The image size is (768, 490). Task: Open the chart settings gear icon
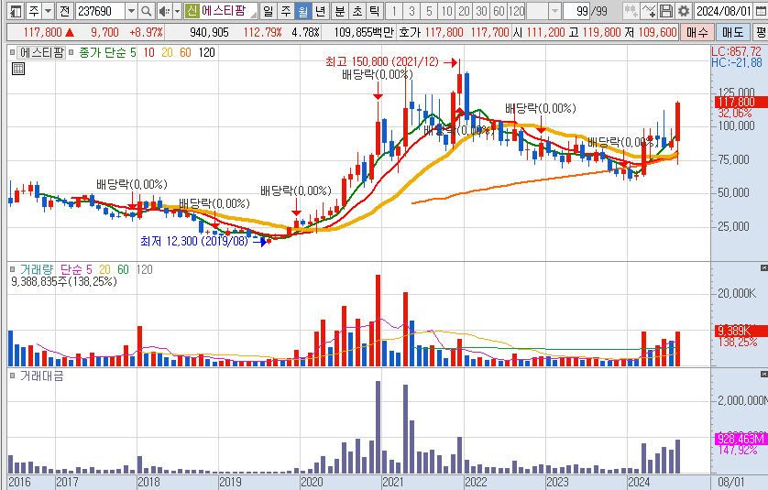(683, 11)
